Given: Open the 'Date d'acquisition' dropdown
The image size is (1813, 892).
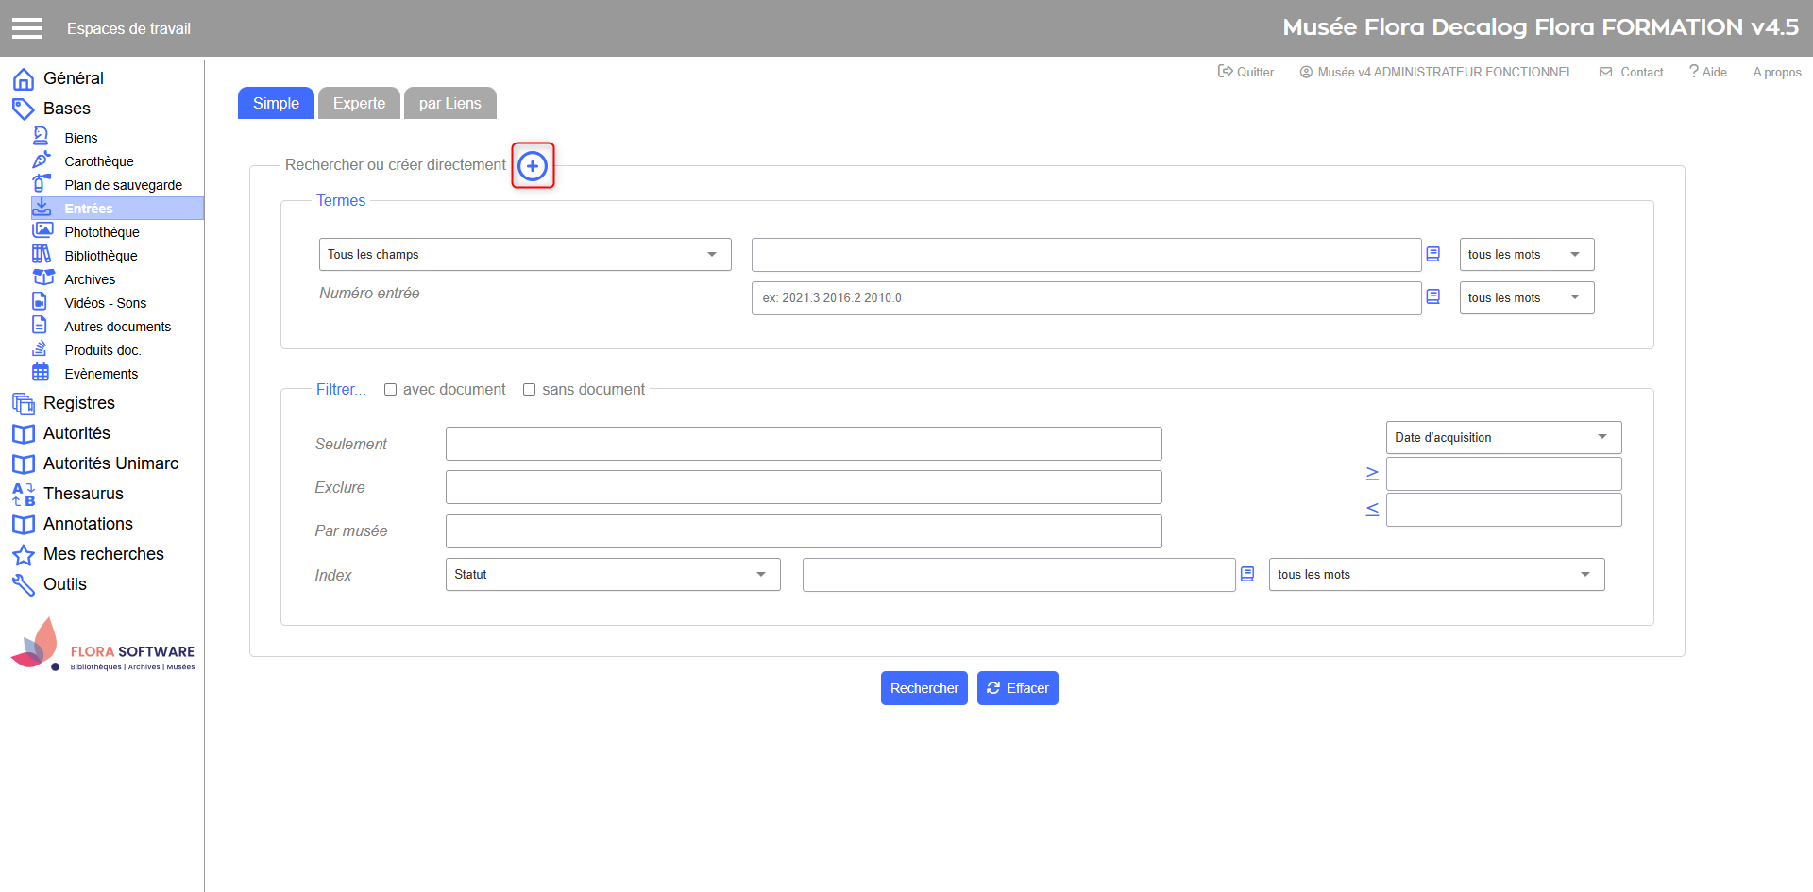Looking at the screenshot, I should [x=1502, y=438].
